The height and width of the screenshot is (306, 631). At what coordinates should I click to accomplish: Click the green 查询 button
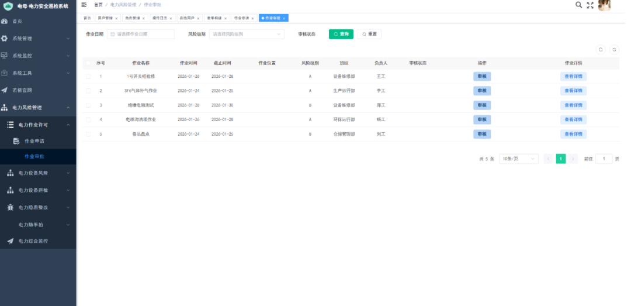click(341, 35)
